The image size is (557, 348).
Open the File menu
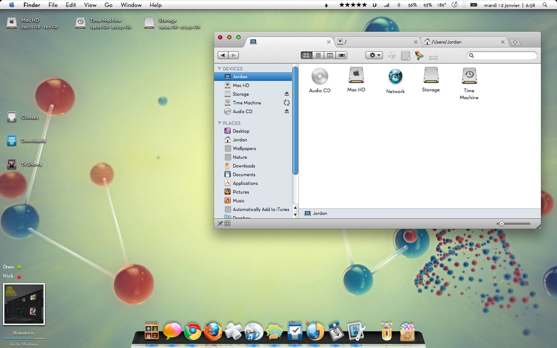click(53, 5)
